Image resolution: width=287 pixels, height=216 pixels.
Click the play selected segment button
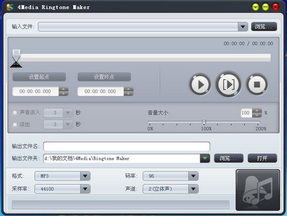click(228, 84)
